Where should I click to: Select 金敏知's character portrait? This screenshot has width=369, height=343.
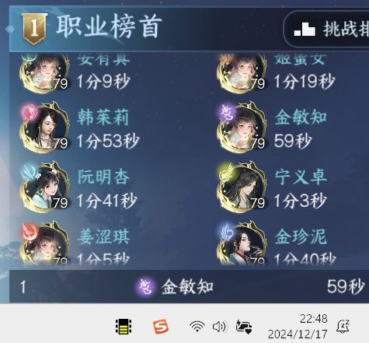(x=242, y=128)
